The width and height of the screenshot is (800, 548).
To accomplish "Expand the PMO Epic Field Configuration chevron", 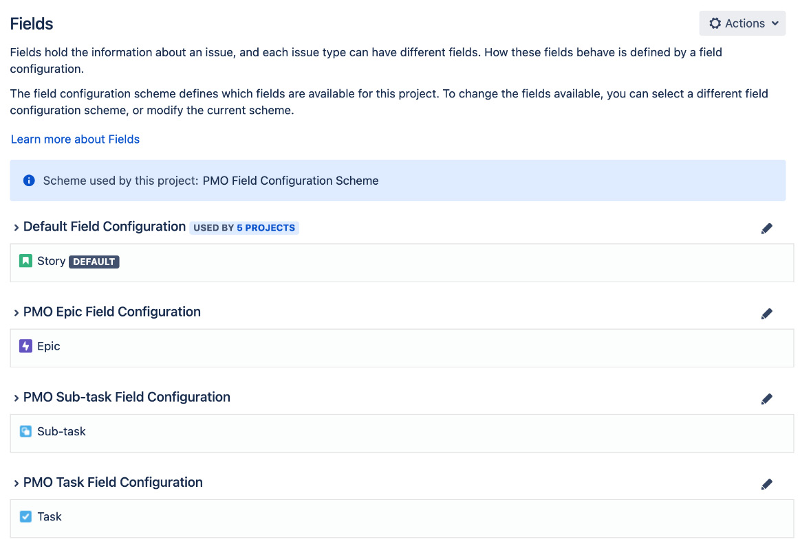I will coord(16,312).
